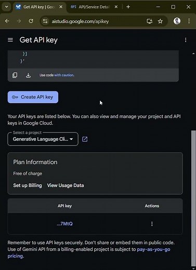Open the tab search dropdown chevron
The height and width of the screenshot is (270, 196).
pyautogui.click(x=7, y=7)
